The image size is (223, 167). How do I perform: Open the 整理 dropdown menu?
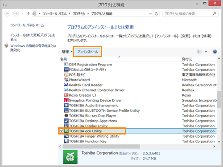(67, 52)
